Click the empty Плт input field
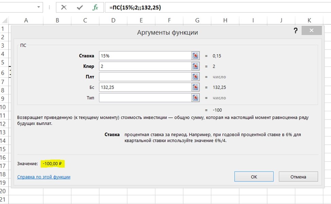 pos(145,77)
